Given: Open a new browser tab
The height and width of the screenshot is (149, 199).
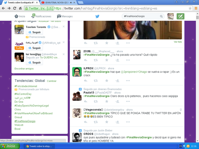Looking at the screenshot, I should [80, 3].
